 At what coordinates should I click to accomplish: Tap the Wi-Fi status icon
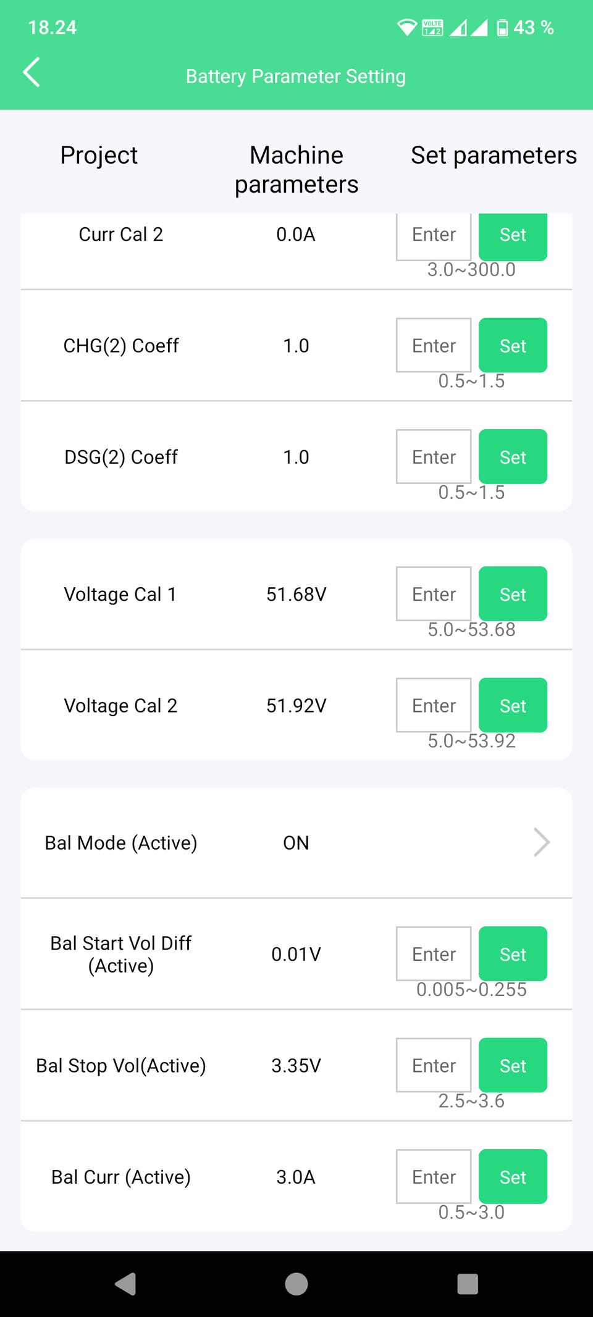[x=407, y=28]
